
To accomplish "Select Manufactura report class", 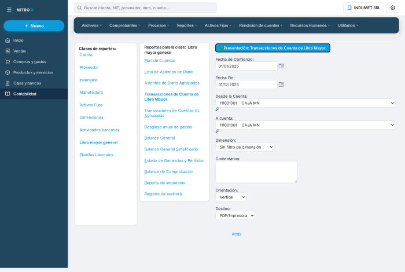I will (91, 92).
